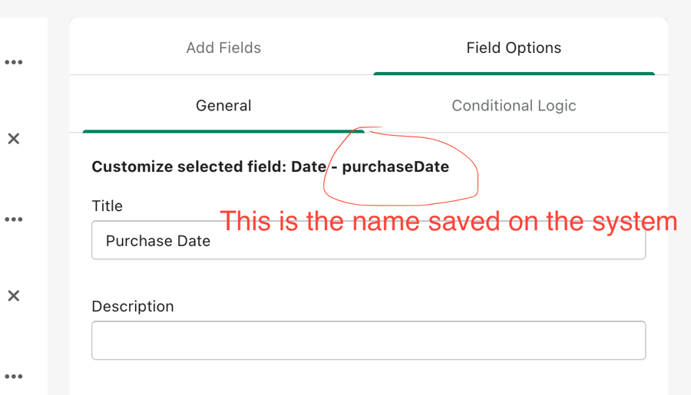Screen dimensions: 691x395
Task: Click the blank panel area below Description box
Action: (x=369, y=378)
